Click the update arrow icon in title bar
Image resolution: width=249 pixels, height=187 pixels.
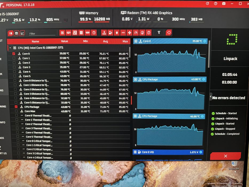point(207,3)
